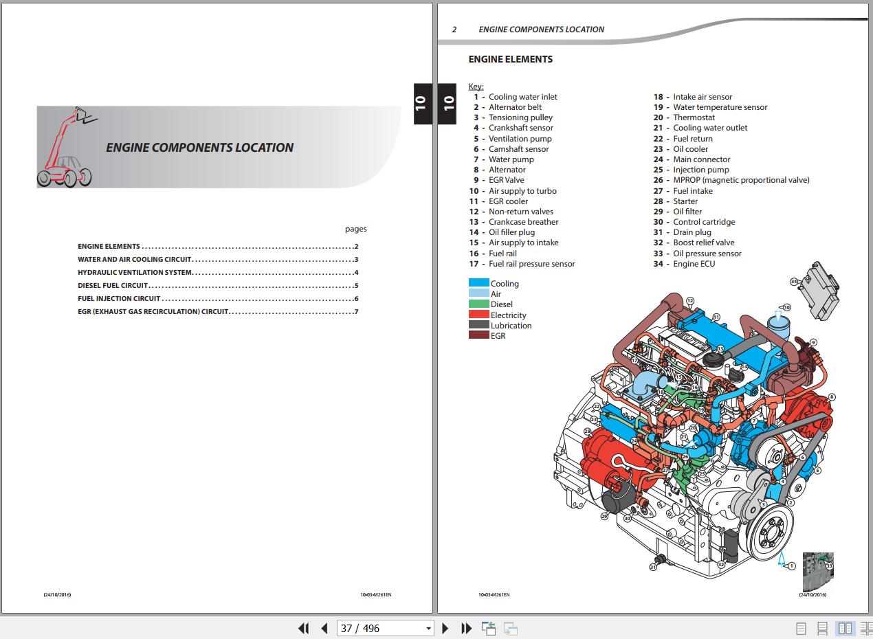Go to HYDRAULIC VENTILATION SYSTEM entry
Viewport: 873px width, 639px height.
pos(134,273)
